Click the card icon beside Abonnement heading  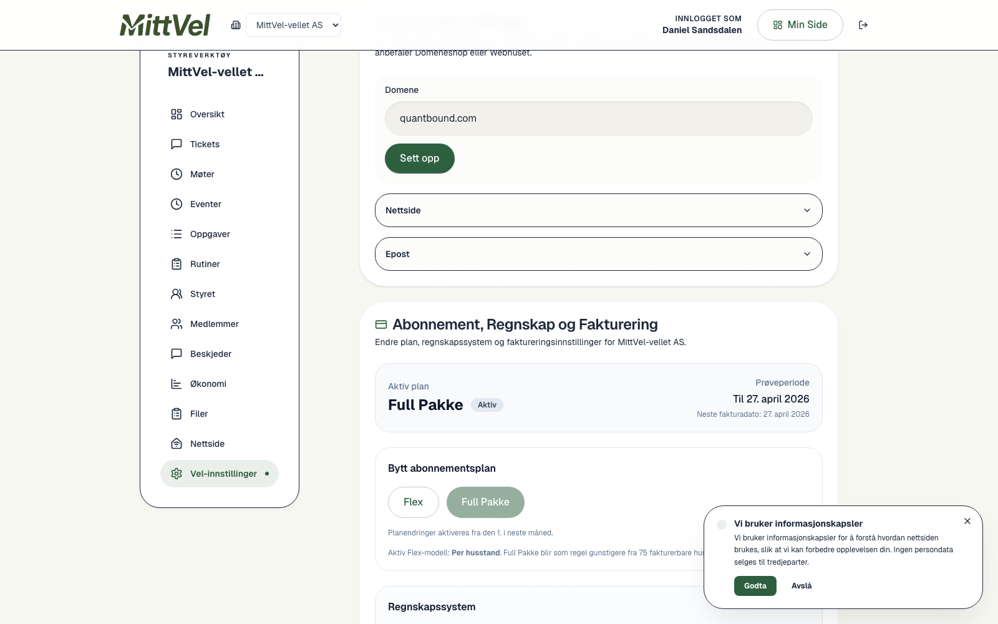[381, 324]
